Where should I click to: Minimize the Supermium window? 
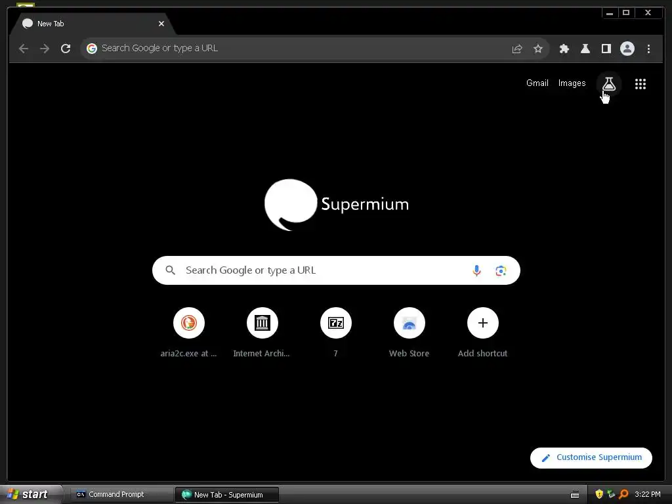point(610,13)
